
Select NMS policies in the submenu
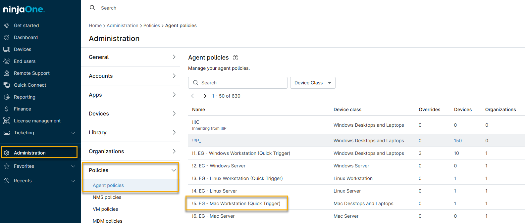(107, 197)
